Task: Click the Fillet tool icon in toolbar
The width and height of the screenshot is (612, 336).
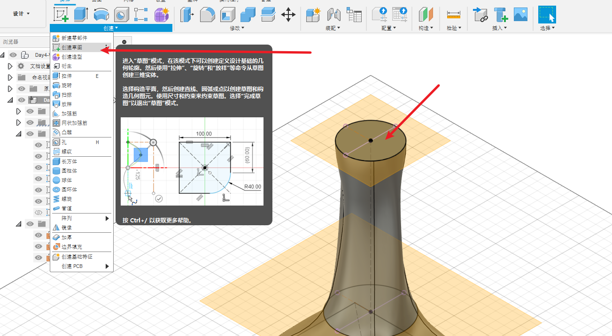Action: click(207, 15)
